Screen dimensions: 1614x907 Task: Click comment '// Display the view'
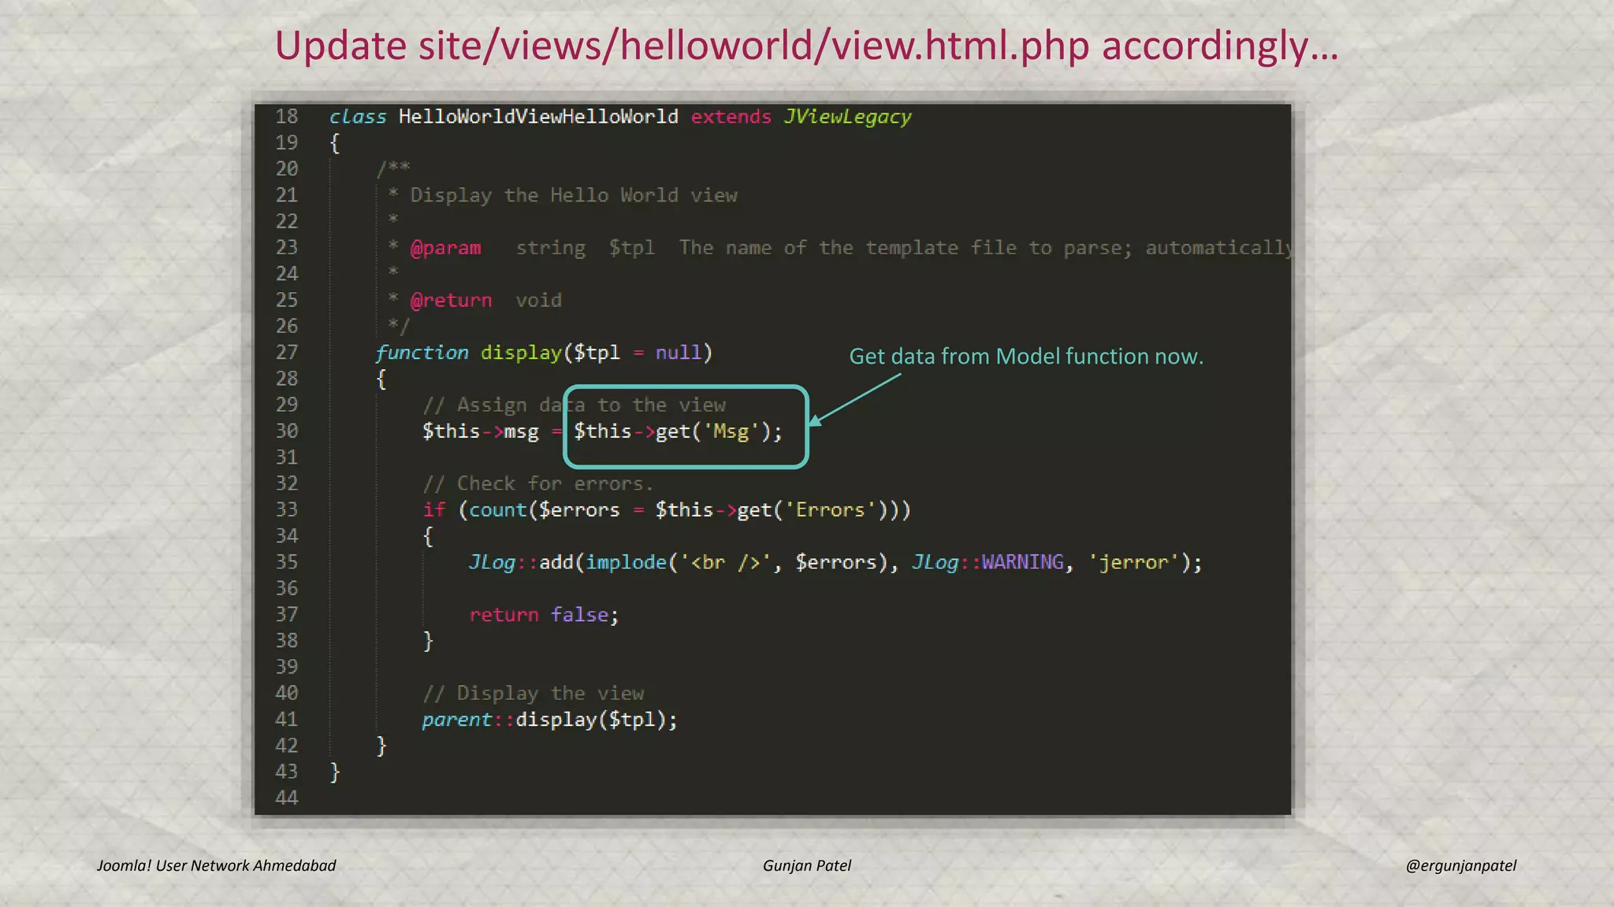pos(534,694)
